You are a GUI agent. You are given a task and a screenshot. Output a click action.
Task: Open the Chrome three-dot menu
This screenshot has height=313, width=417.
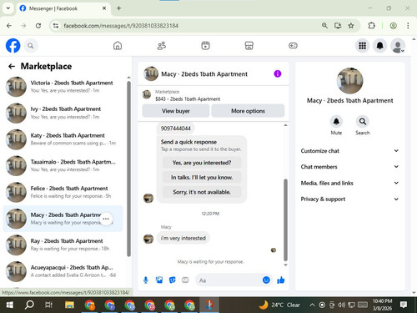tap(408, 26)
